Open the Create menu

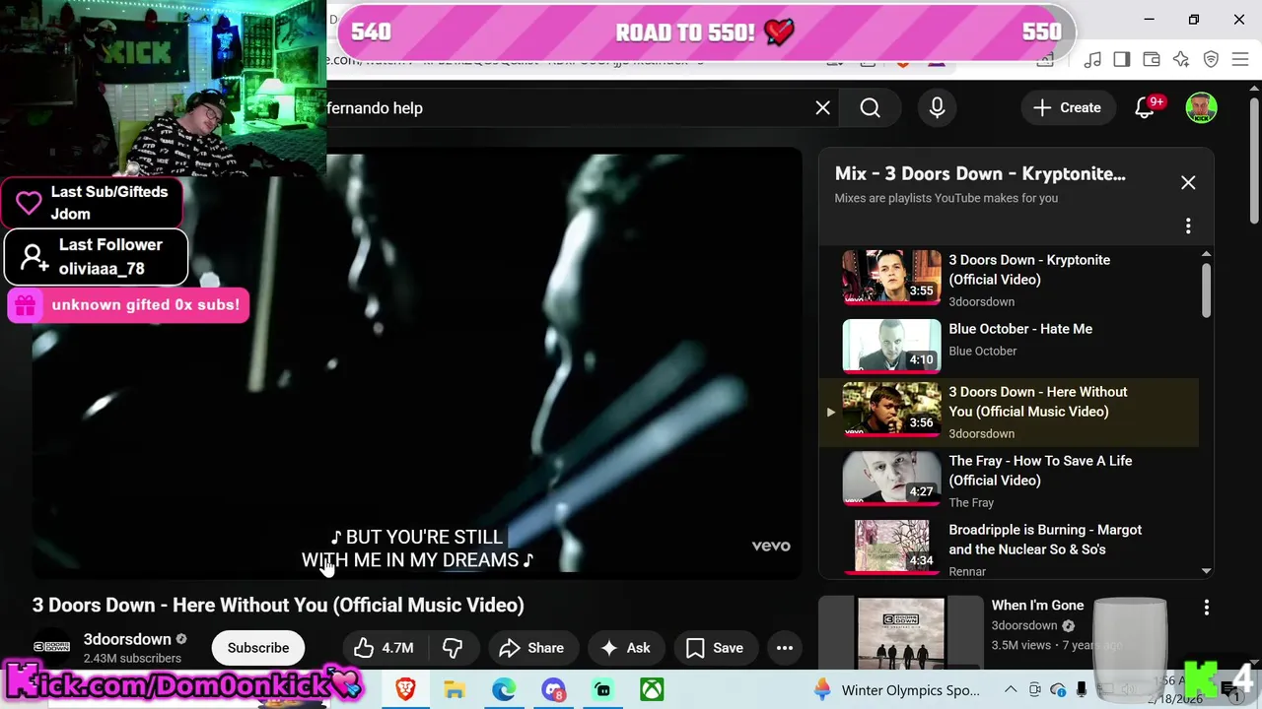(1067, 108)
